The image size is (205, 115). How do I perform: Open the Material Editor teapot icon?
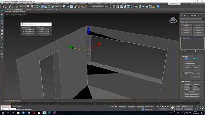136,7
